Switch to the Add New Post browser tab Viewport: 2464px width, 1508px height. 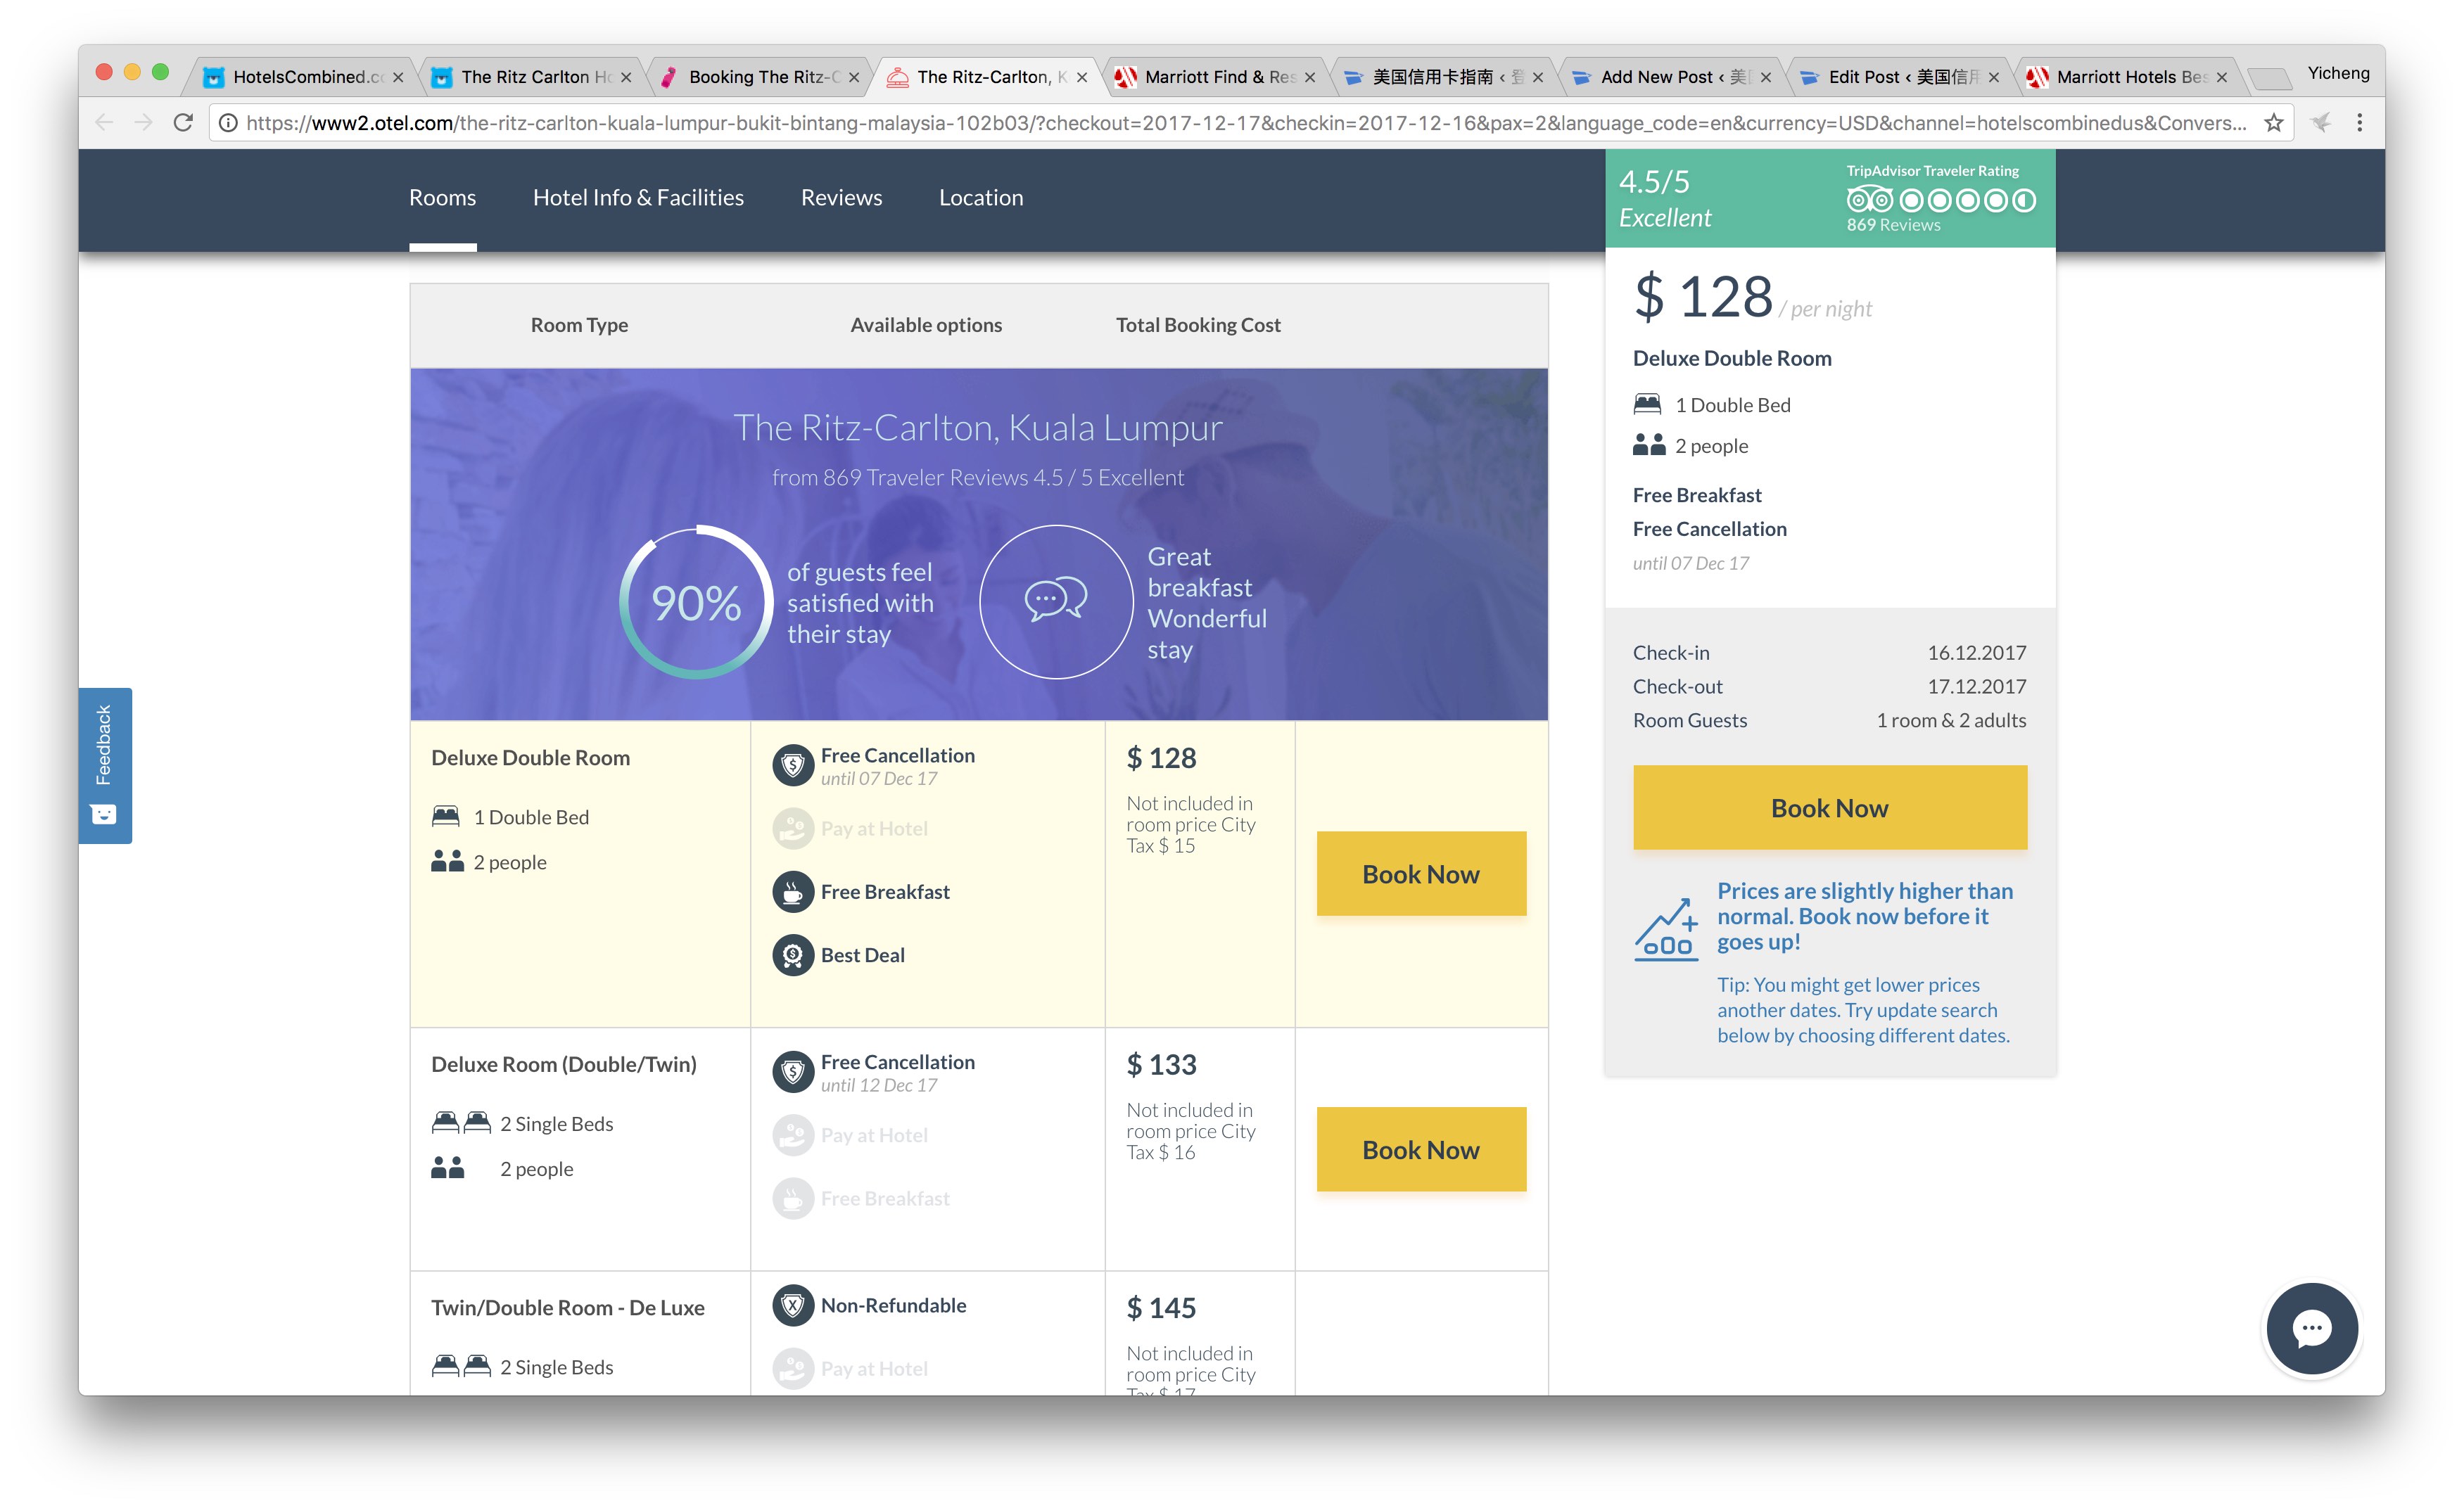(1670, 77)
